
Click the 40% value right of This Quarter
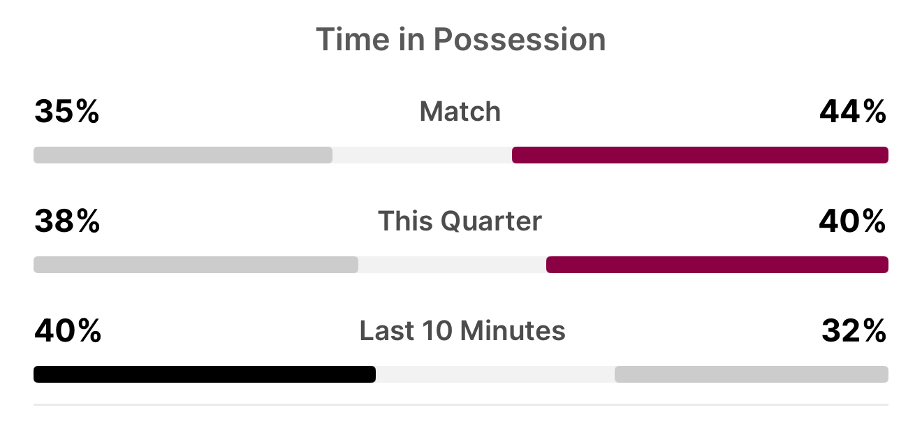tap(853, 221)
